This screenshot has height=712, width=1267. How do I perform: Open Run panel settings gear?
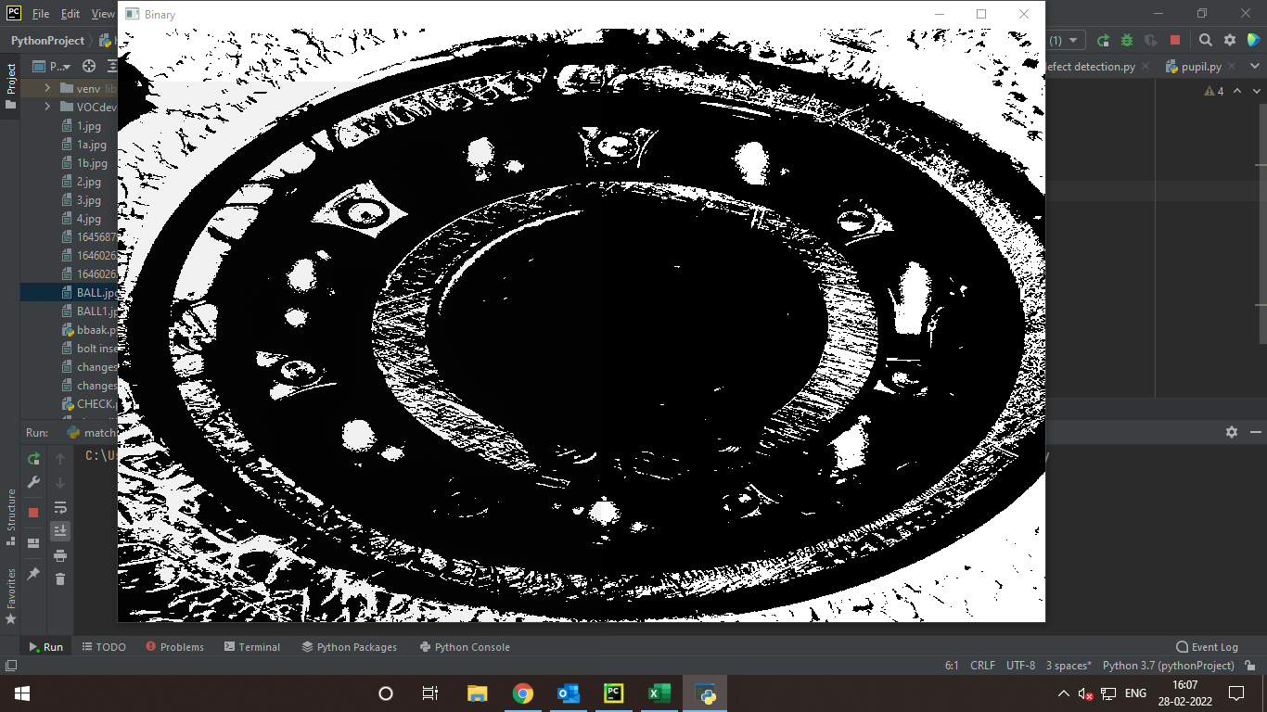[1232, 432]
